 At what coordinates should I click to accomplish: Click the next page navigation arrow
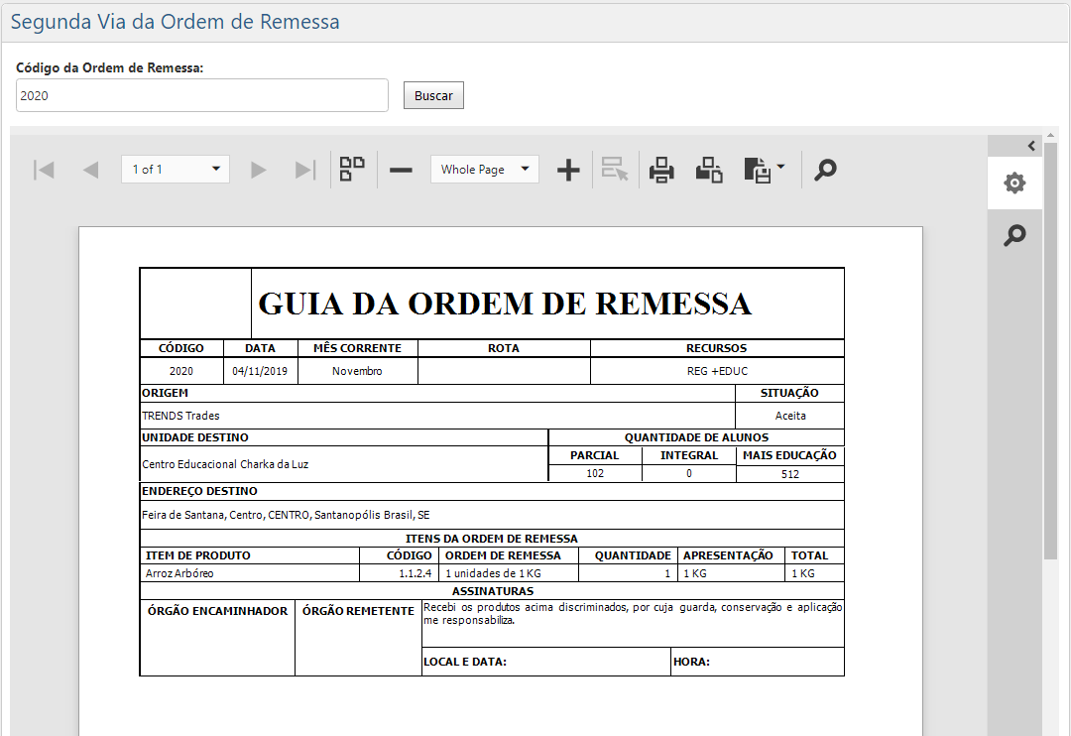(257, 169)
